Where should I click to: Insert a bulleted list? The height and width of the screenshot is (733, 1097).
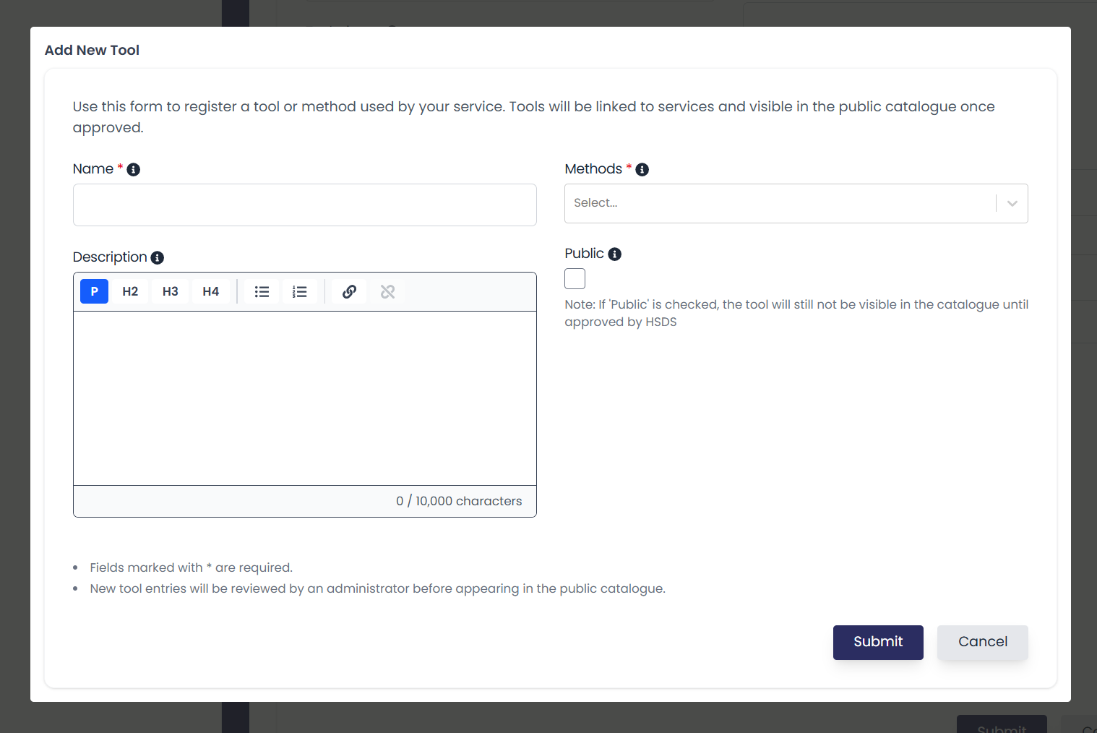tap(262, 291)
